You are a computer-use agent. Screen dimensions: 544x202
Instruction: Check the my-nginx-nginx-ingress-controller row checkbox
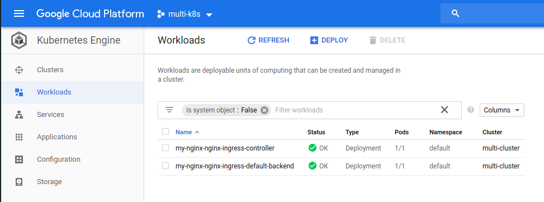click(165, 148)
